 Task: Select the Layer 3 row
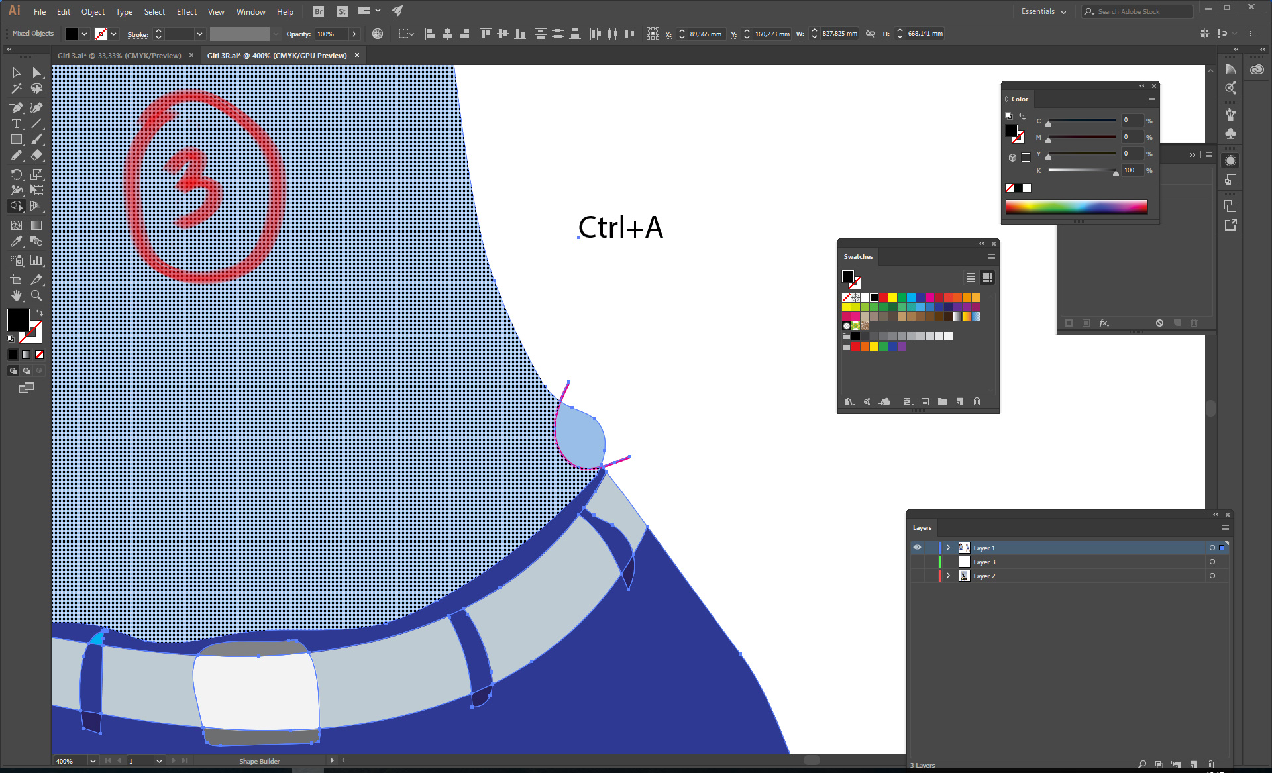click(x=1069, y=562)
